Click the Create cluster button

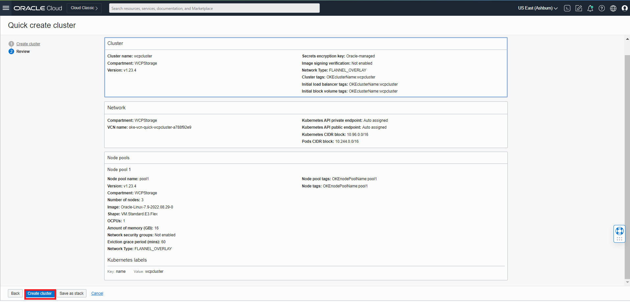(40, 293)
